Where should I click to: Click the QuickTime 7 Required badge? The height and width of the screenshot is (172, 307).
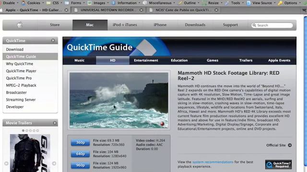point(278,164)
